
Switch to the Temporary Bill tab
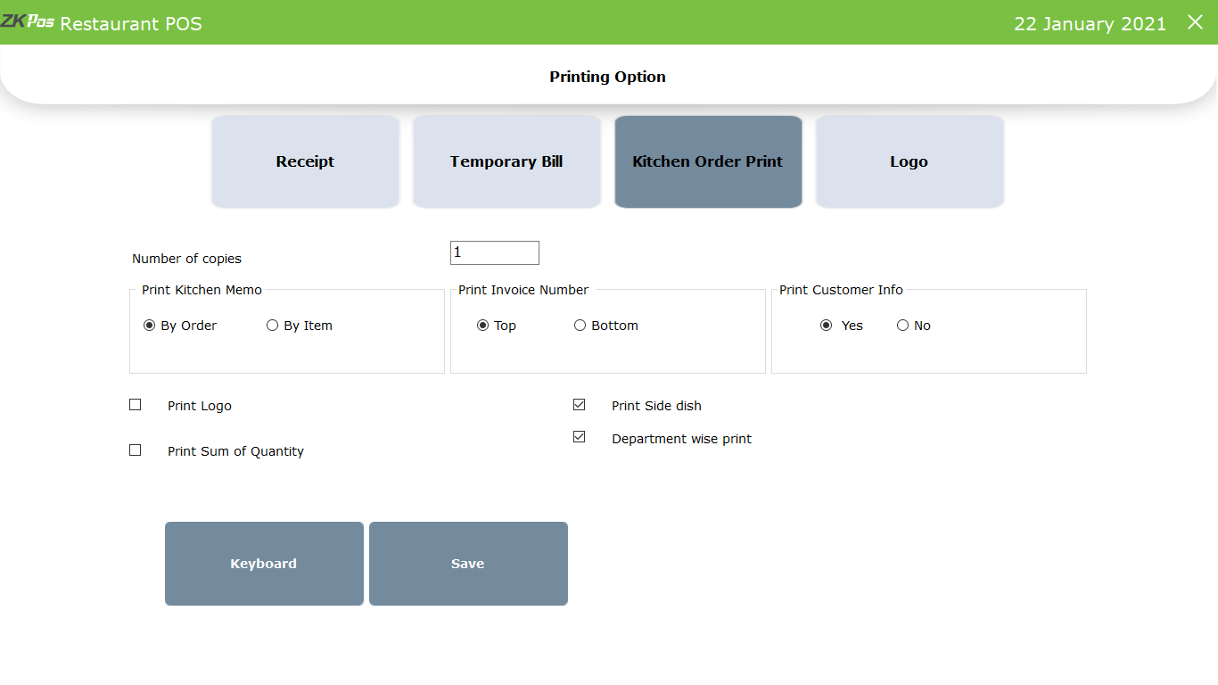[506, 161]
